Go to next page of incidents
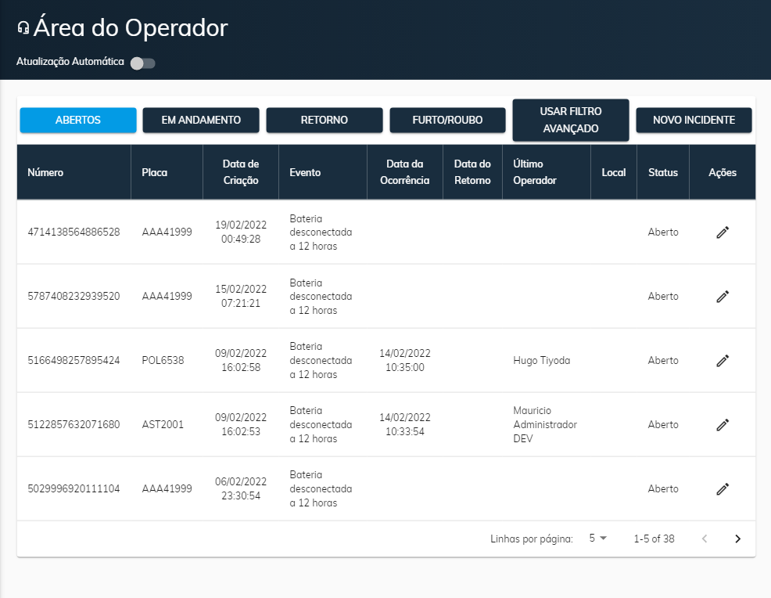The height and width of the screenshot is (598, 771). pyautogui.click(x=737, y=539)
